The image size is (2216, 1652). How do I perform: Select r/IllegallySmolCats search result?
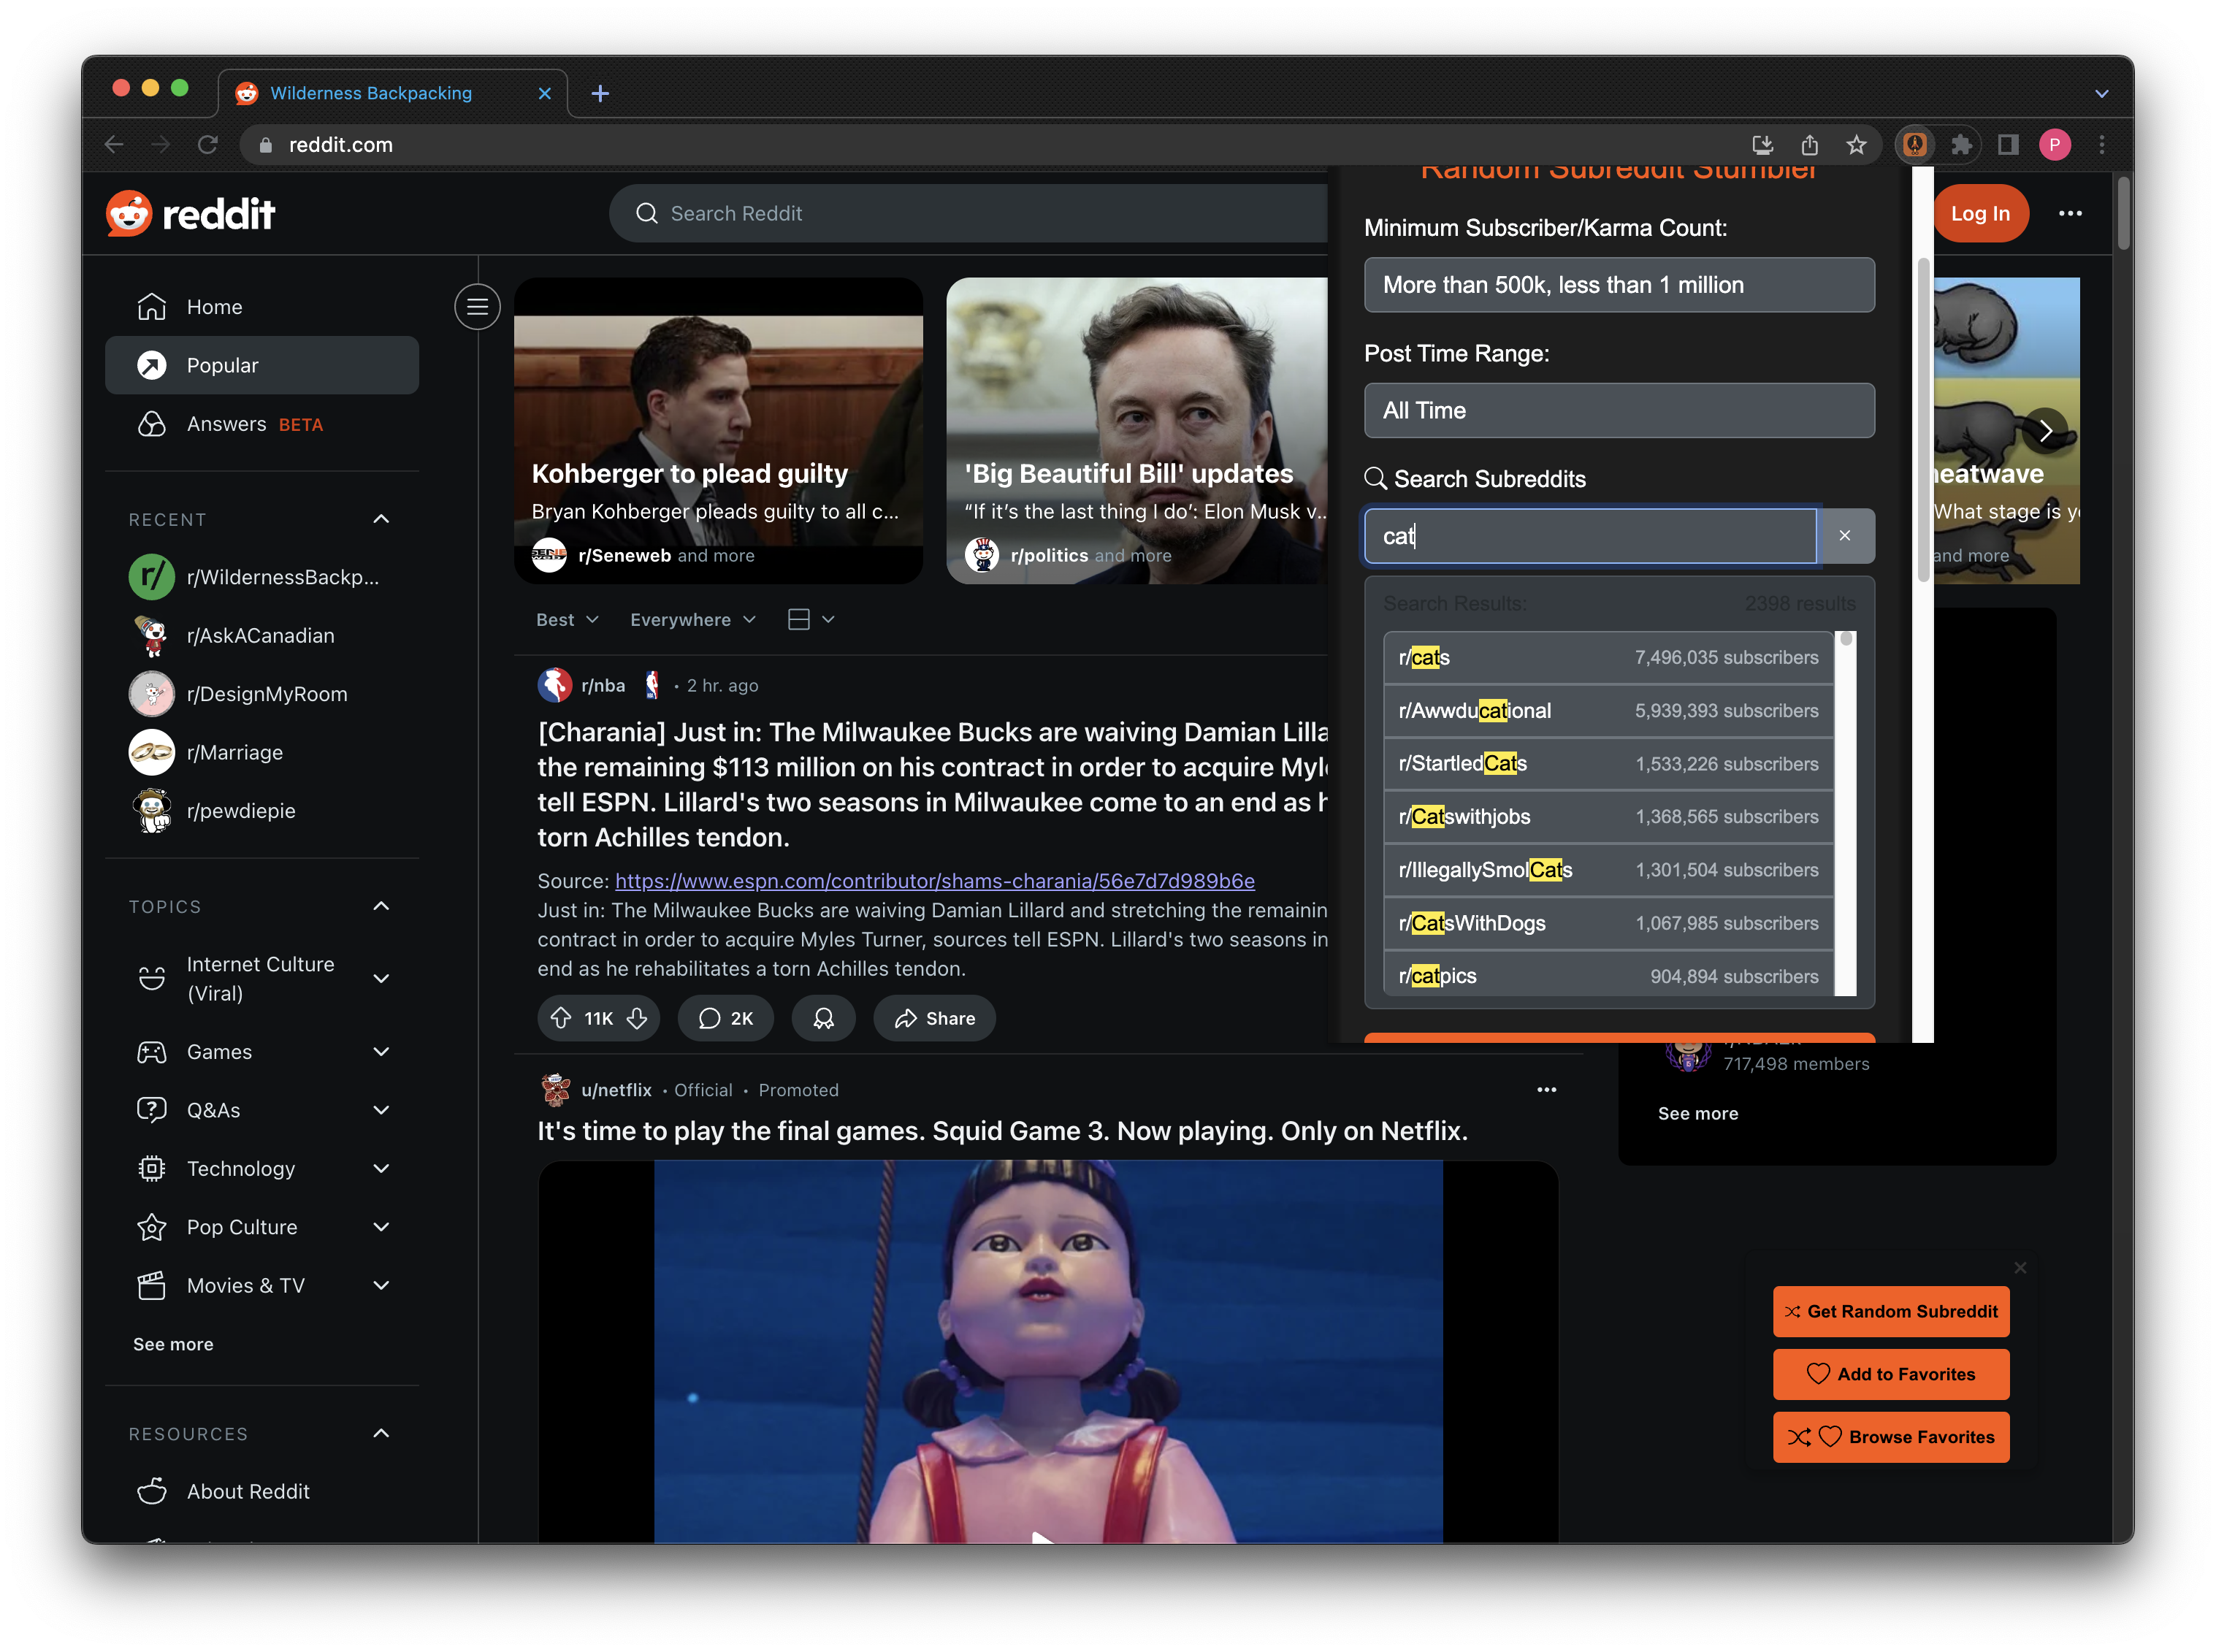tap(1608, 869)
